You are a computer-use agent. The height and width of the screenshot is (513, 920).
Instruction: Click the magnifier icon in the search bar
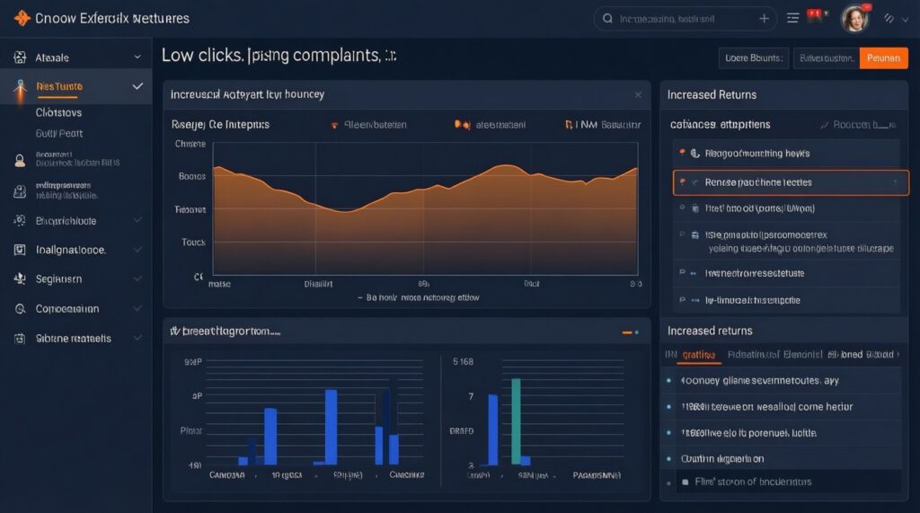pos(607,18)
